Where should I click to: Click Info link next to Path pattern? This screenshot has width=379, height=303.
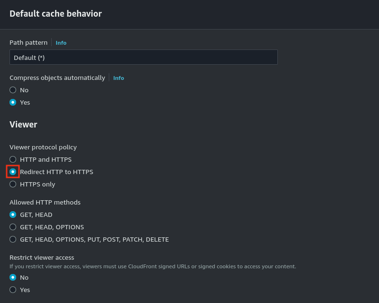[61, 43]
